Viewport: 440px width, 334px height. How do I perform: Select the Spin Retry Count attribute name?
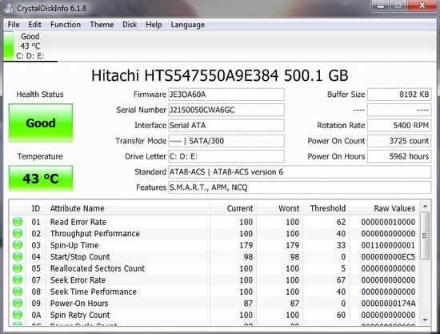[x=80, y=315]
